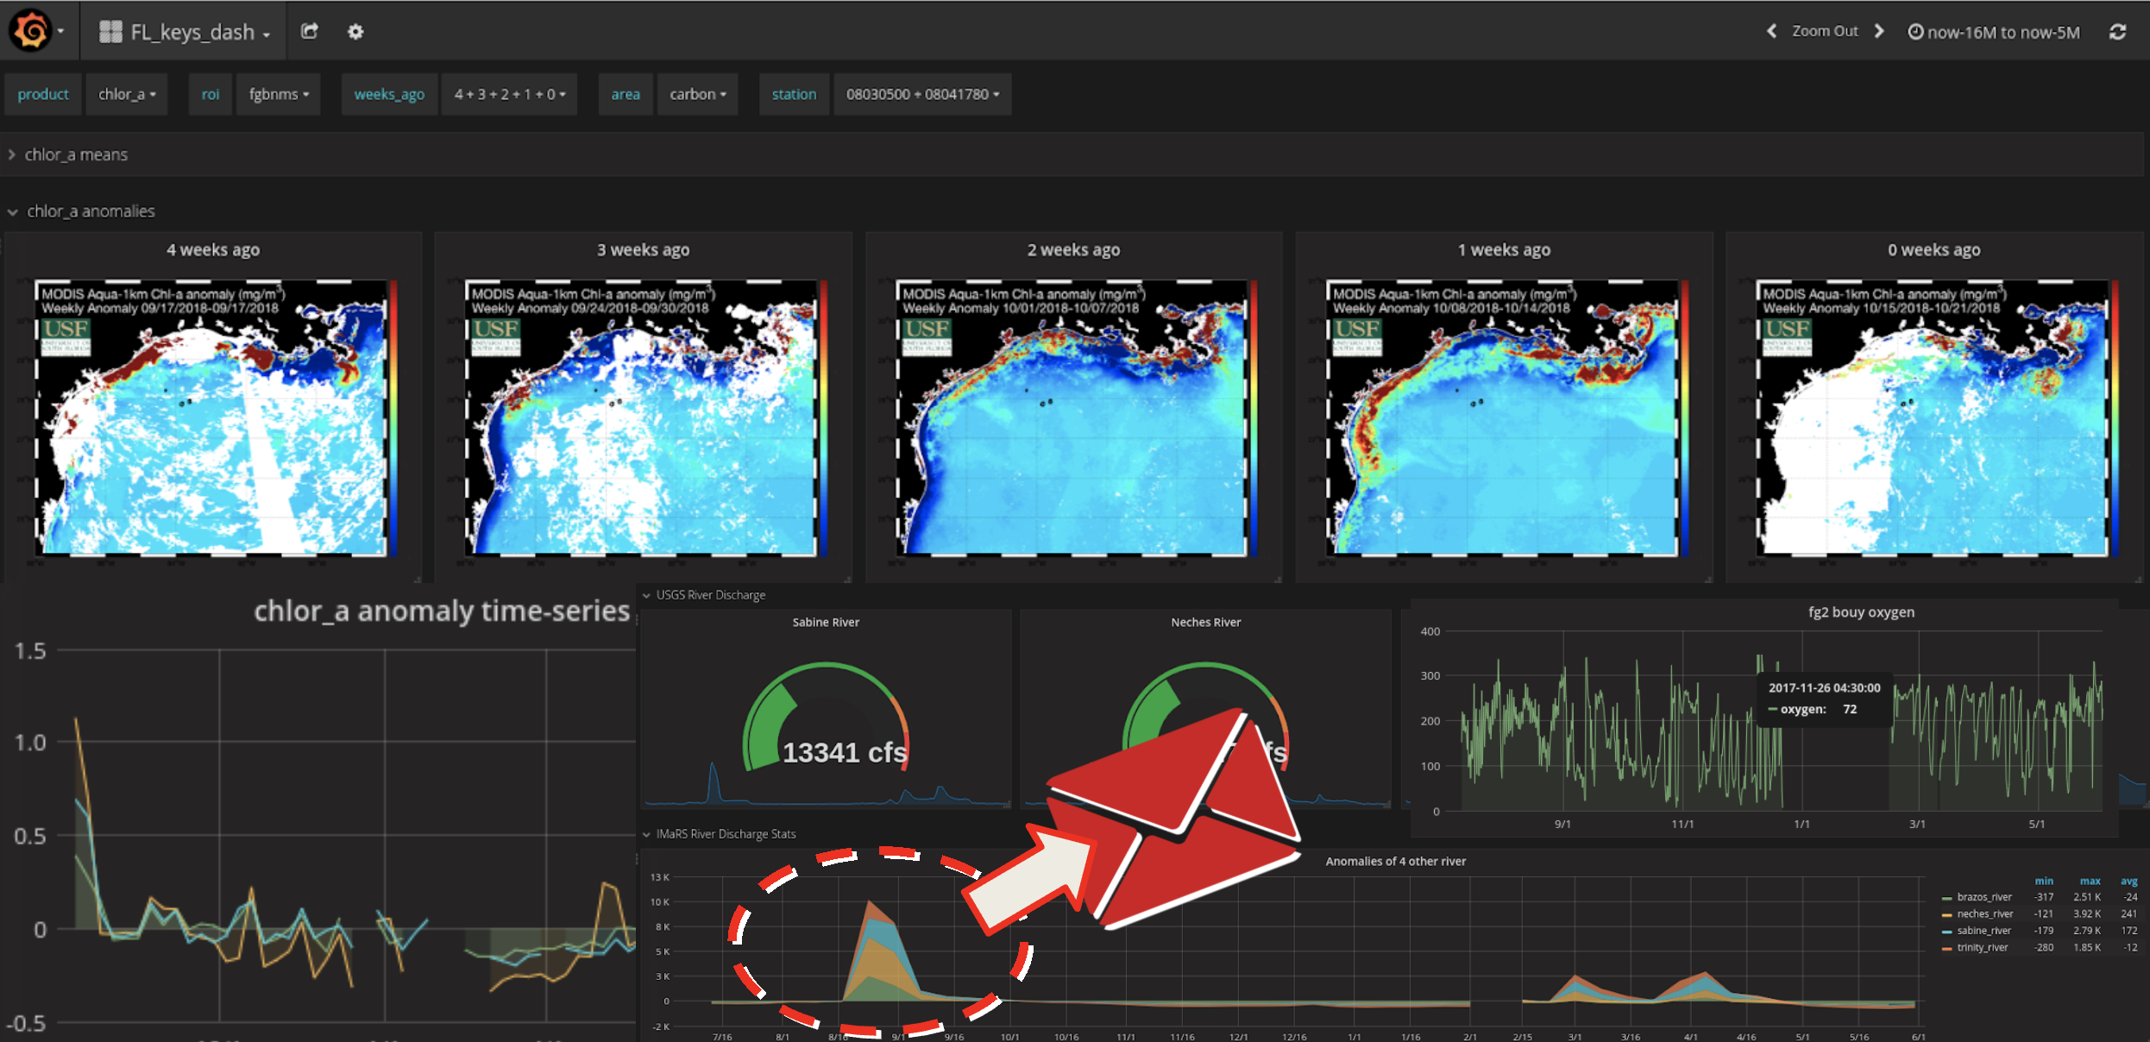Open the chlor_a product dropdown

(x=127, y=94)
